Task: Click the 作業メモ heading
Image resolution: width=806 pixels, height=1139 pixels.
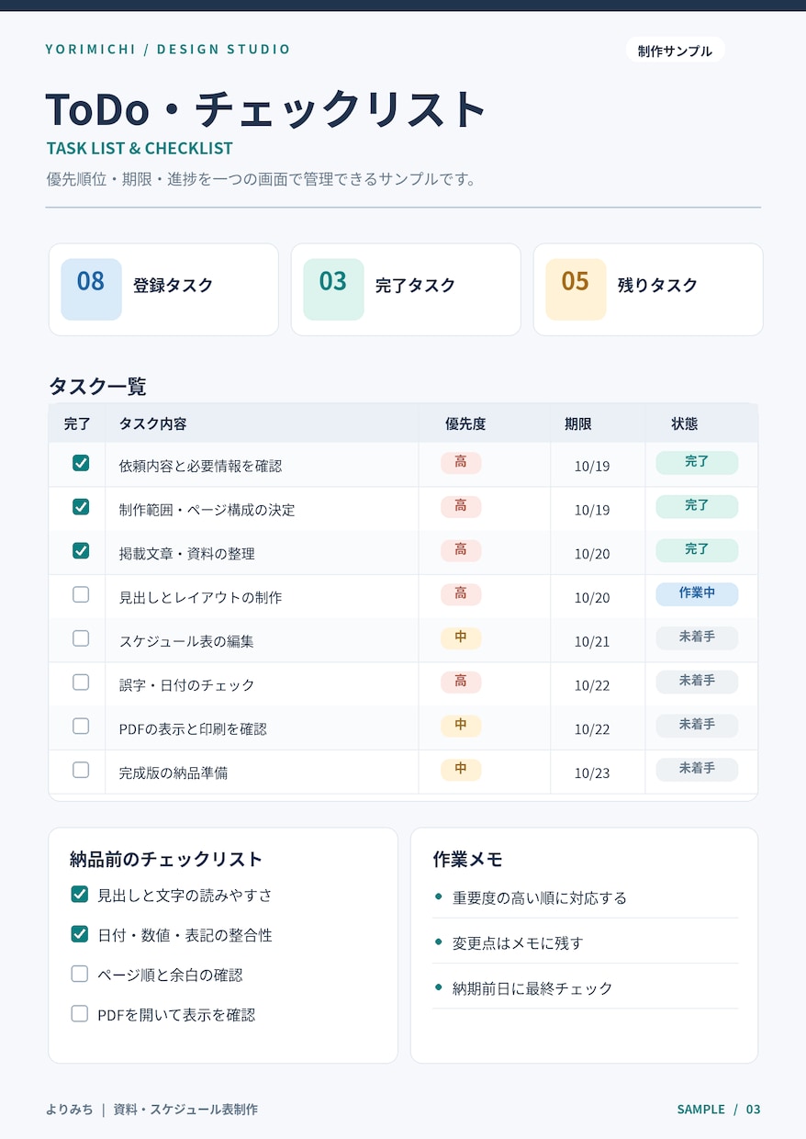Action: pos(468,860)
